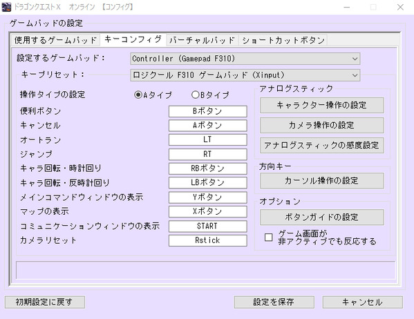Open カーソル操作の設定 button
This screenshot has height=319, width=414.
[322, 181]
